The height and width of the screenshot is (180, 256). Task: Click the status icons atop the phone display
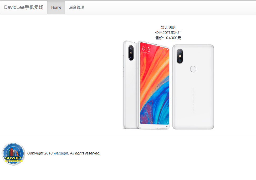165,49
